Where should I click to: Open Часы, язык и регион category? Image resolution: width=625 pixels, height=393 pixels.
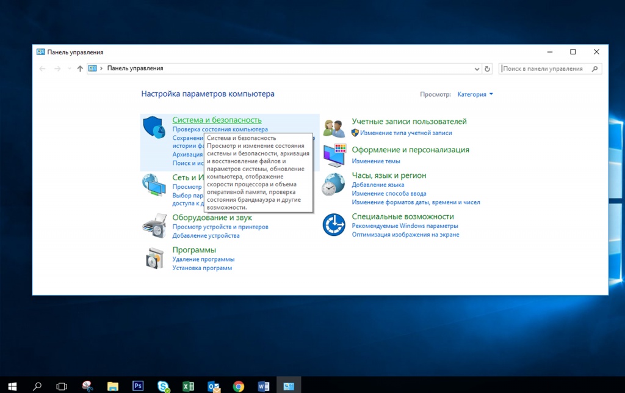[389, 175]
